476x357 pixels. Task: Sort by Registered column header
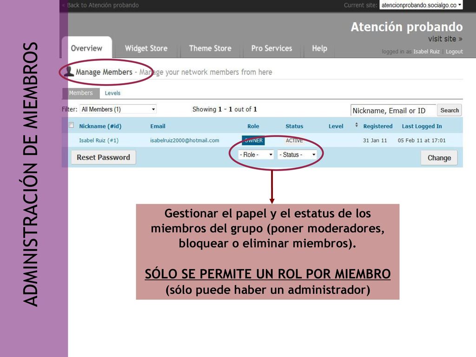tap(377, 126)
